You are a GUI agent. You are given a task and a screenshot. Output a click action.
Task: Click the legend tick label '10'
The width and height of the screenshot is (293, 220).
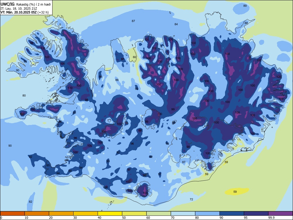(x=26, y=218)
